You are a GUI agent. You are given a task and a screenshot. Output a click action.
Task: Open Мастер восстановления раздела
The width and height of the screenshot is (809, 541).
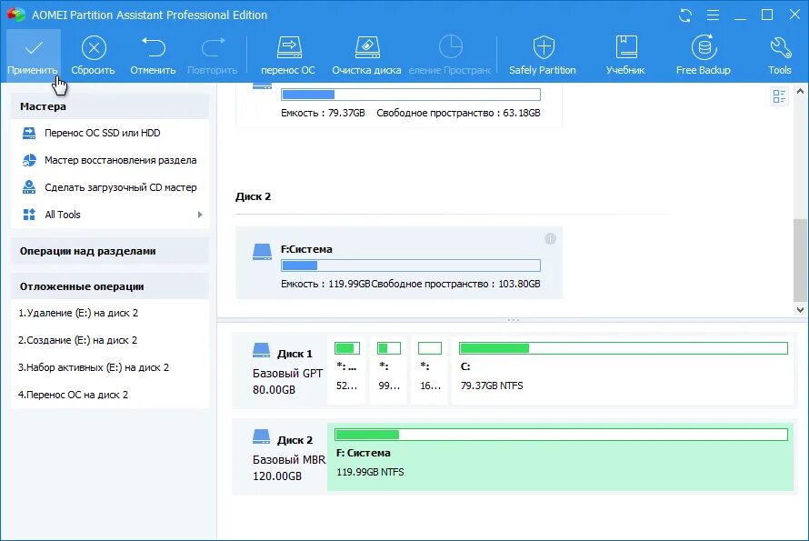coord(109,161)
